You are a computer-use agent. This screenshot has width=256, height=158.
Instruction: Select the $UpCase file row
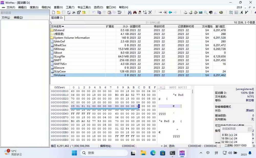[x=138, y=71]
